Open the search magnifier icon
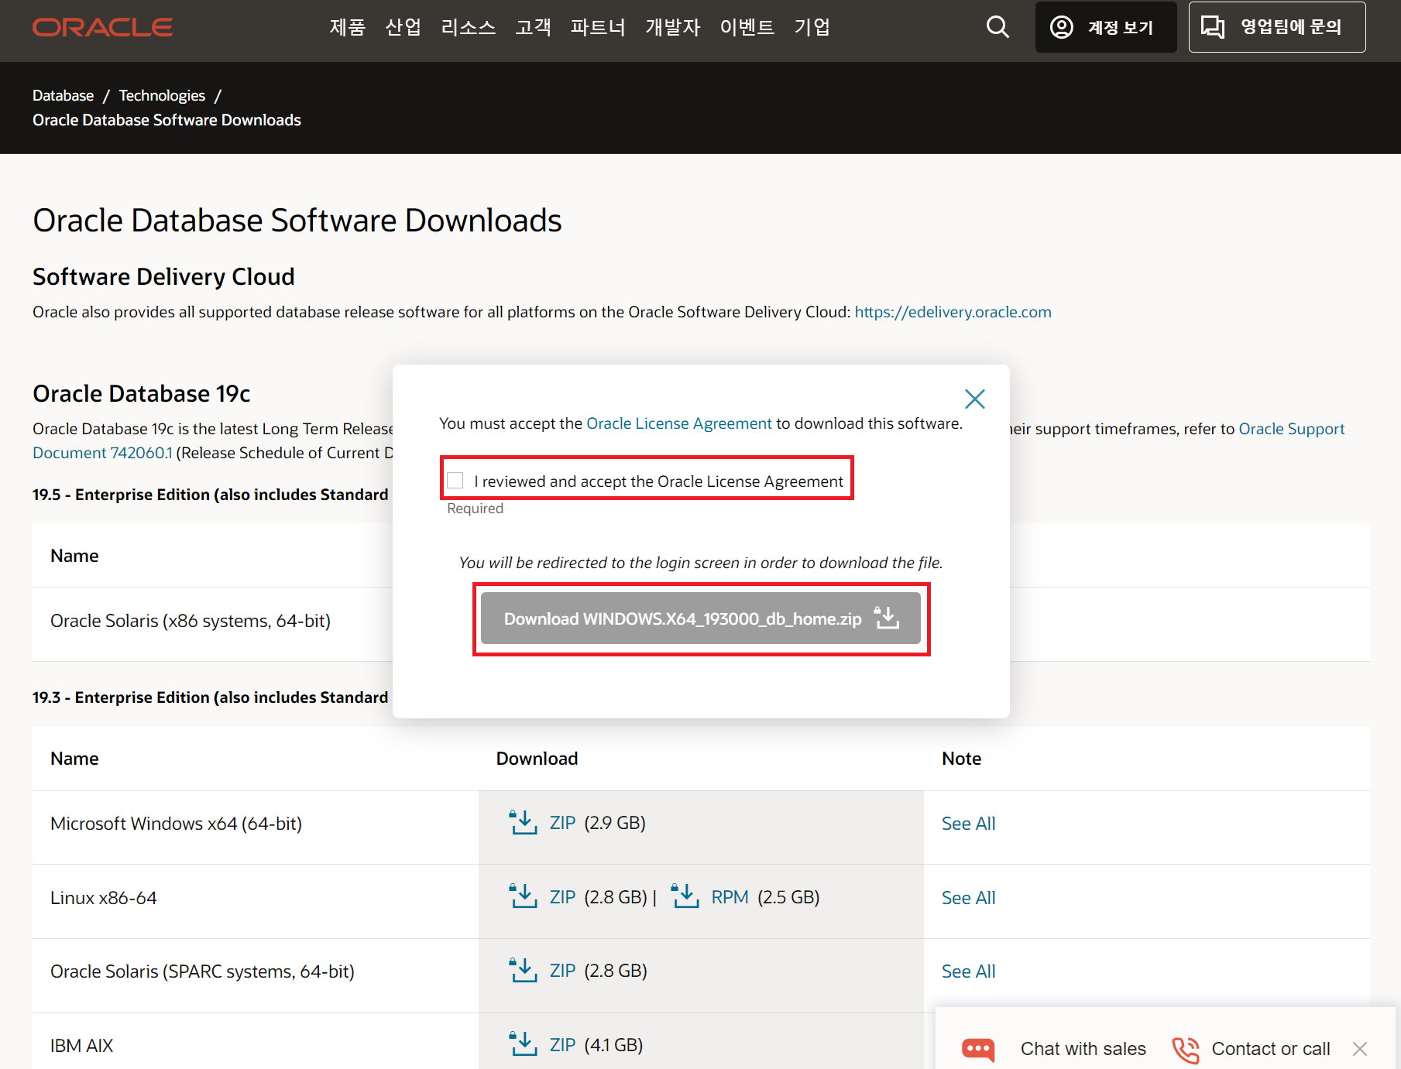The image size is (1401, 1069). coord(998,27)
